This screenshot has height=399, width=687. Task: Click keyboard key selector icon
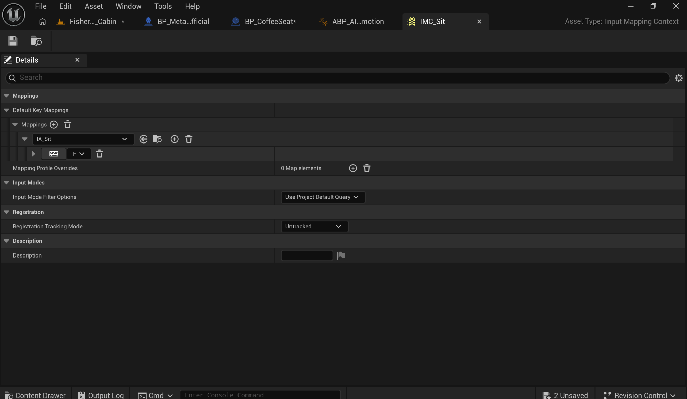(x=54, y=154)
